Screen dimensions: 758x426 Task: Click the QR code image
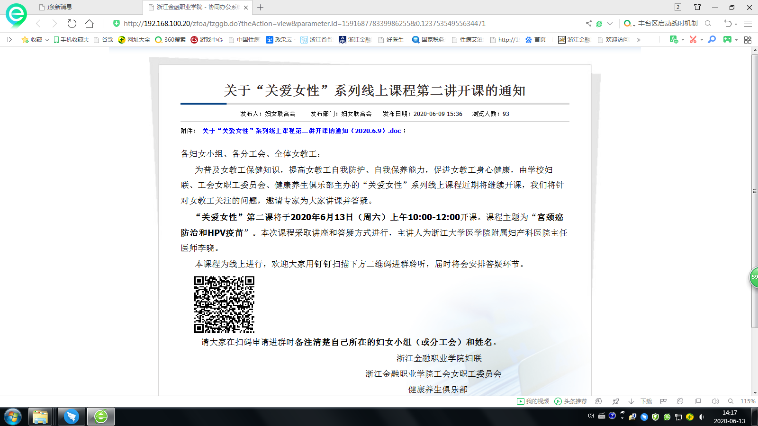(224, 304)
